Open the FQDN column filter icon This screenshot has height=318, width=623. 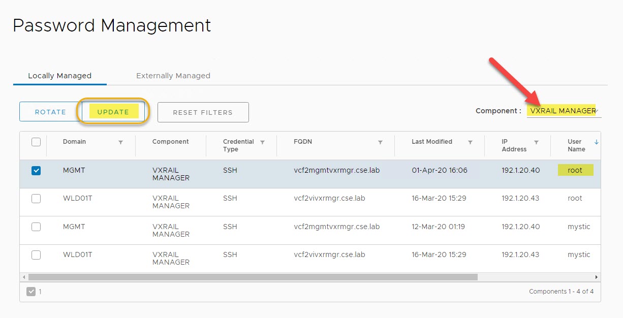coord(380,143)
